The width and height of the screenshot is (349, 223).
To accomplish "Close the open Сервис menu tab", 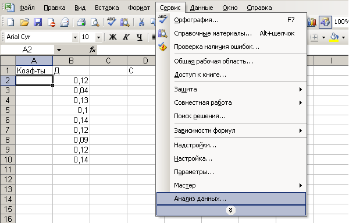I will click(x=170, y=8).
